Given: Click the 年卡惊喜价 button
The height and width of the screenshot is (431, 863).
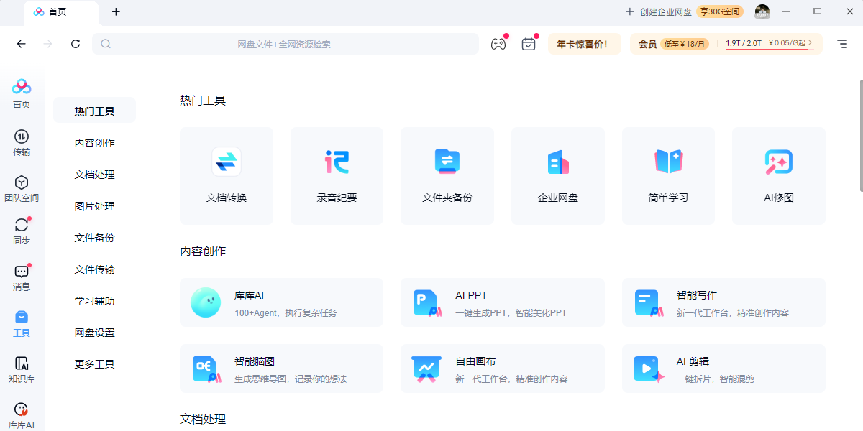Looking at the screenshot, I should pyautogui.click(x=583, y=44).
